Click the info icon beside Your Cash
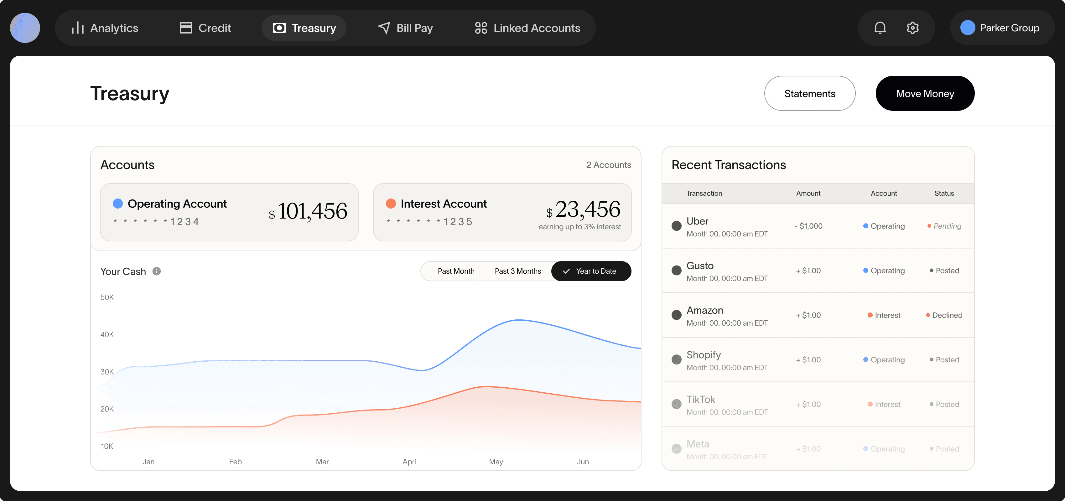Image resolution: width=1065 pixels, height=501 pixels. 156,271
